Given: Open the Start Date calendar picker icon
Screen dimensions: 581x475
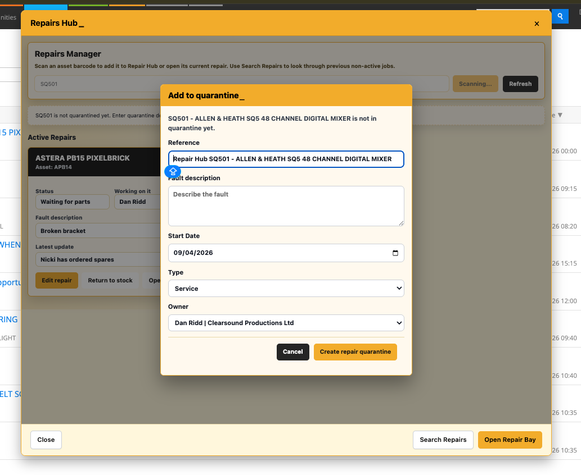Looking at the screenshot, I should [395, 253].
